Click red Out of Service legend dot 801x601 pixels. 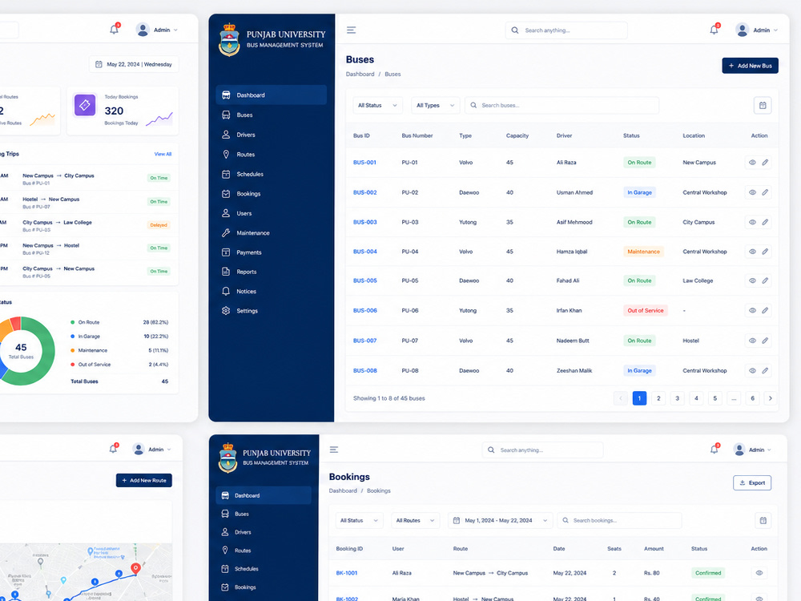(73, 365)
